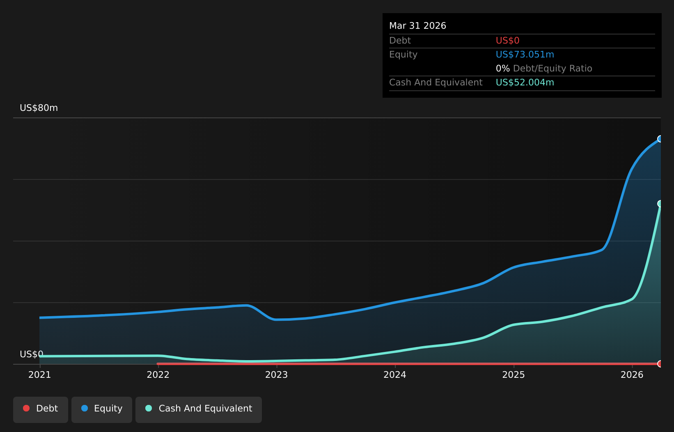Click the 2023 x-axis label

[x=276, y=375]
